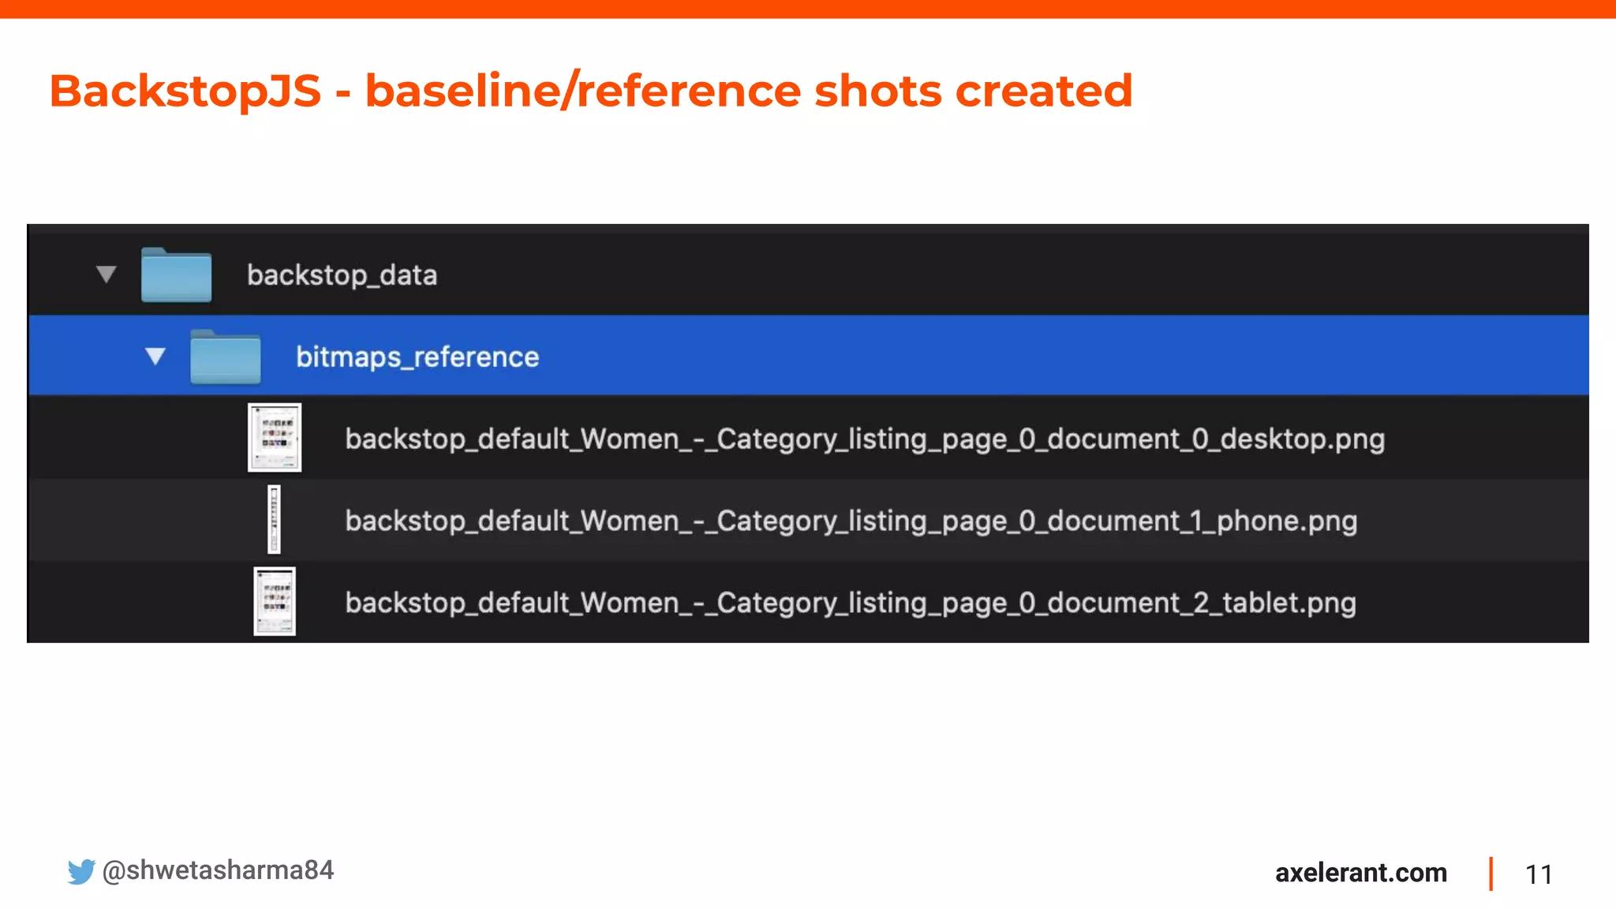Select the document_0_desktop.png file name
Viewport: 1616px width, 909px height.
pos(864,439)
